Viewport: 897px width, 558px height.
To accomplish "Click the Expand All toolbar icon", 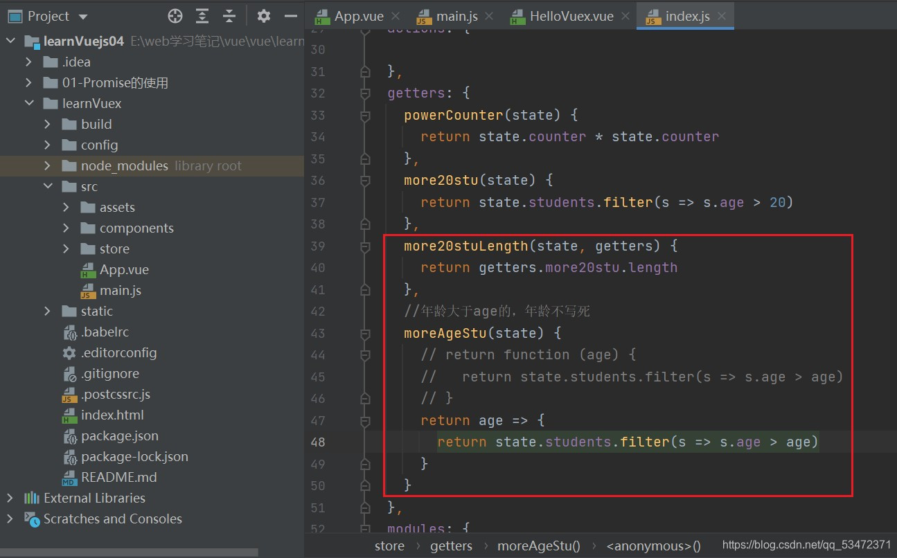I will tap(202, 16).
